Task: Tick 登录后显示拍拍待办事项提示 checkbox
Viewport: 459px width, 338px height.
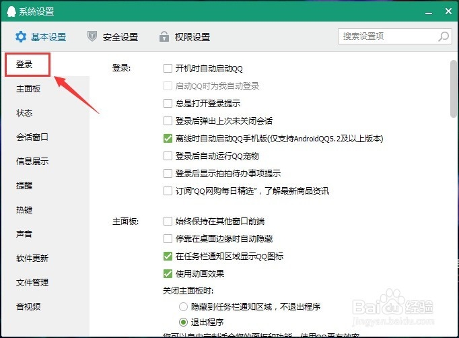Action: click(168, 174)
